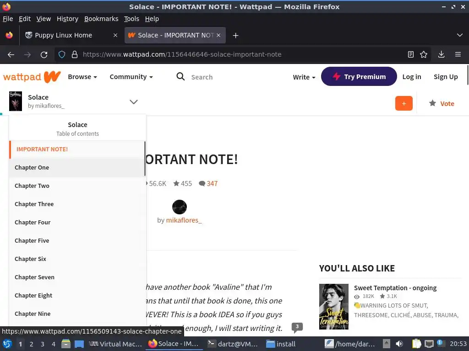Open the Bookmarks menu
The image size is (469, 351).
101,19
